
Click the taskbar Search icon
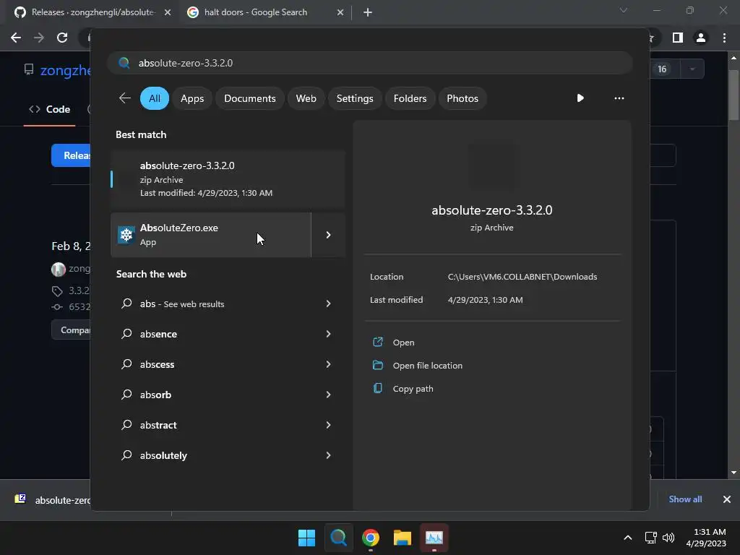[338, 538]
